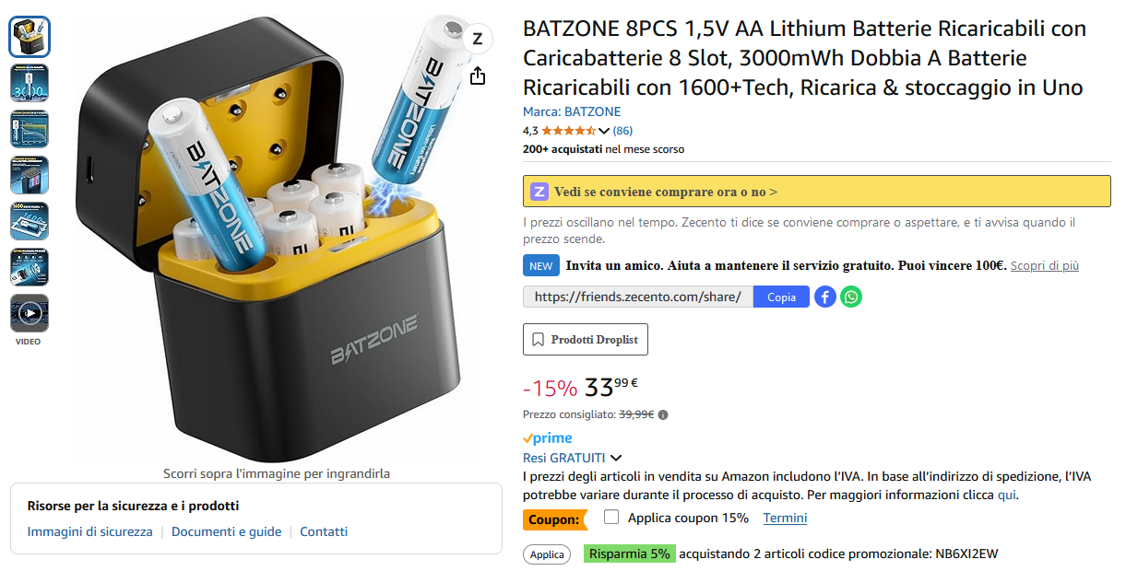Share link via Facebook icon

click(x=825, y=297)
